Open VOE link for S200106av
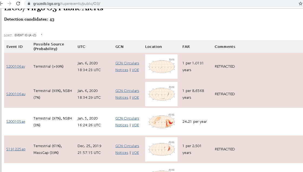303x172 pixels. pos(135,70)
